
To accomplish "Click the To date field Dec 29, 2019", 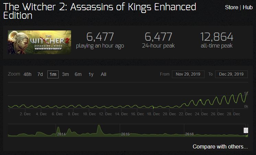I will 231,74.
